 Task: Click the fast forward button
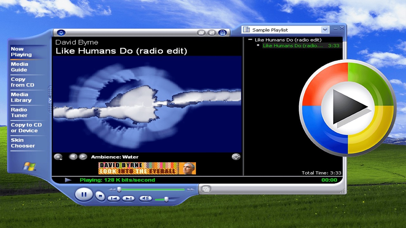tap(191, 190)
